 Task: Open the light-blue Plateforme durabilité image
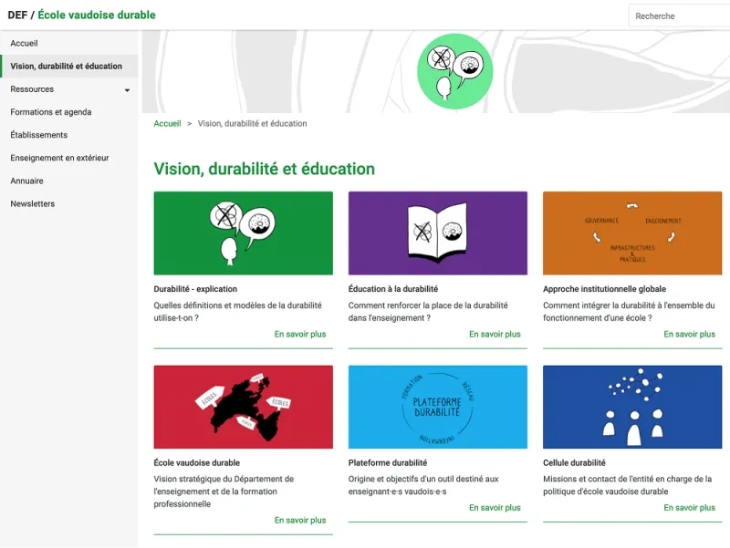[x=438, y=407]
